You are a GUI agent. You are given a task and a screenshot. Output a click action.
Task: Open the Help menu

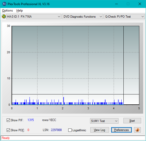pos(20,10)
